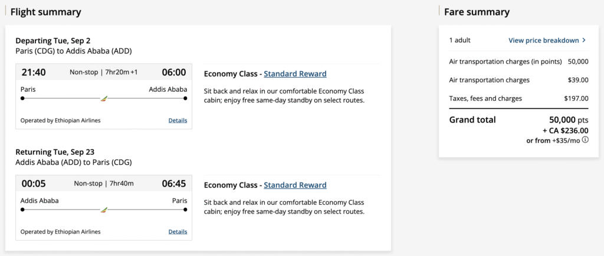Click the 21:40 departure time
This screenshot has height=256, width=604.
pos(34,72)
